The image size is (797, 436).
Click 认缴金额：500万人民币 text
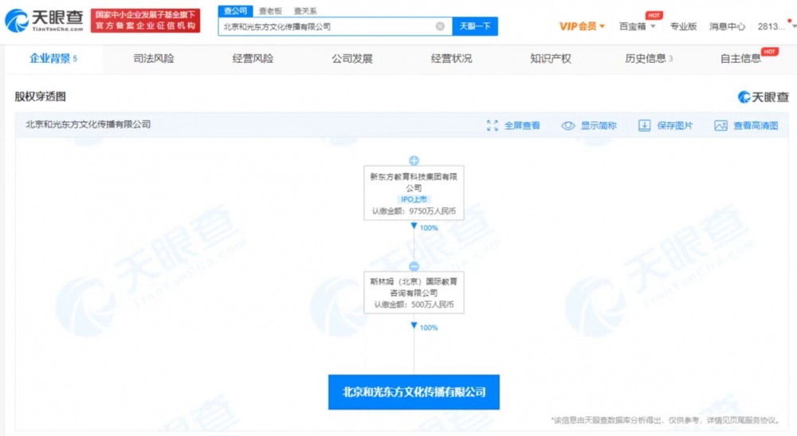coord(414,304)
